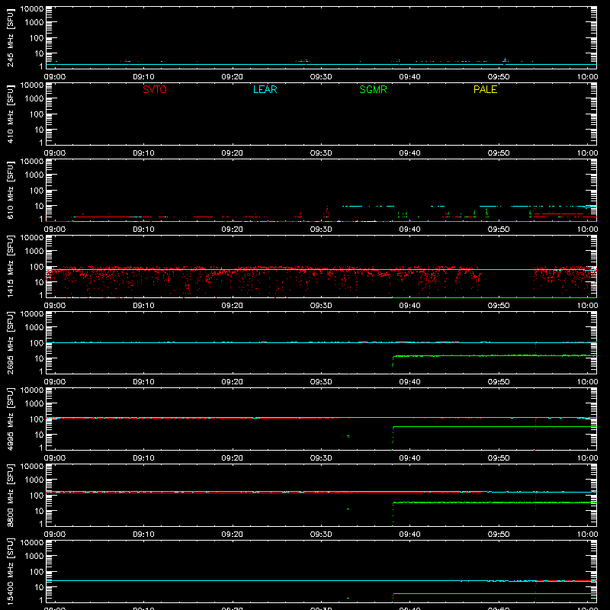The width and height of the screenshot is (610, 610).
Task: Select the 410 MHz [SFU] axis title
Action: (x=11, y=114)
